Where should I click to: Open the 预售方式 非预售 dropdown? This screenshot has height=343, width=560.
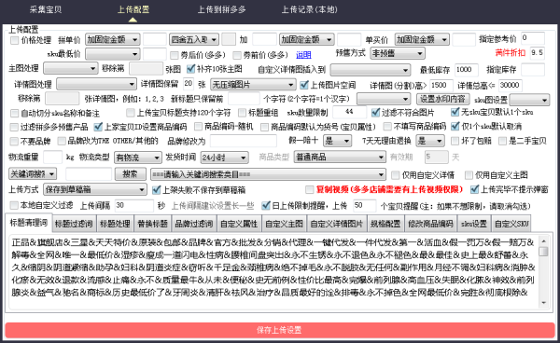[x=398, y=53]
